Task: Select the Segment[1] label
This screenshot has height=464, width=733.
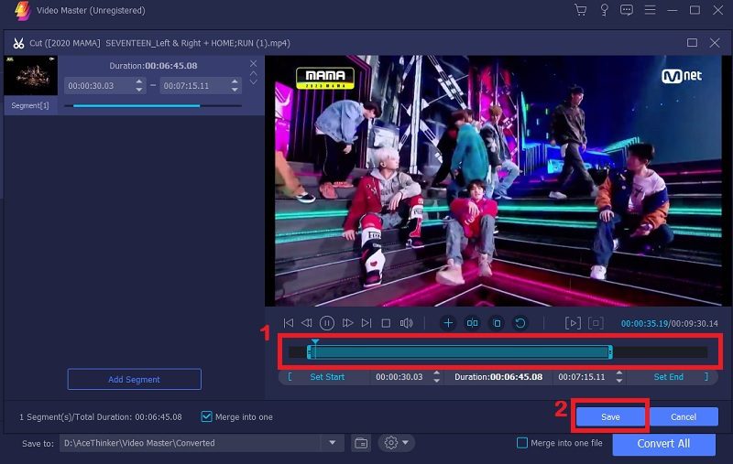Action: pyautogui.click(x=30, y=105)
